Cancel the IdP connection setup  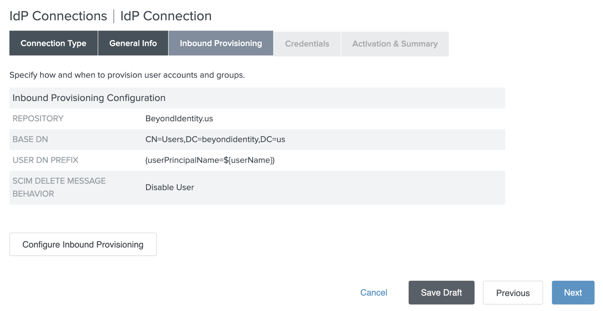tap(373, 292)
